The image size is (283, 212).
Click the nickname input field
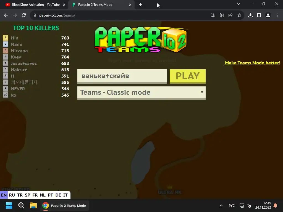coord(122,76)
